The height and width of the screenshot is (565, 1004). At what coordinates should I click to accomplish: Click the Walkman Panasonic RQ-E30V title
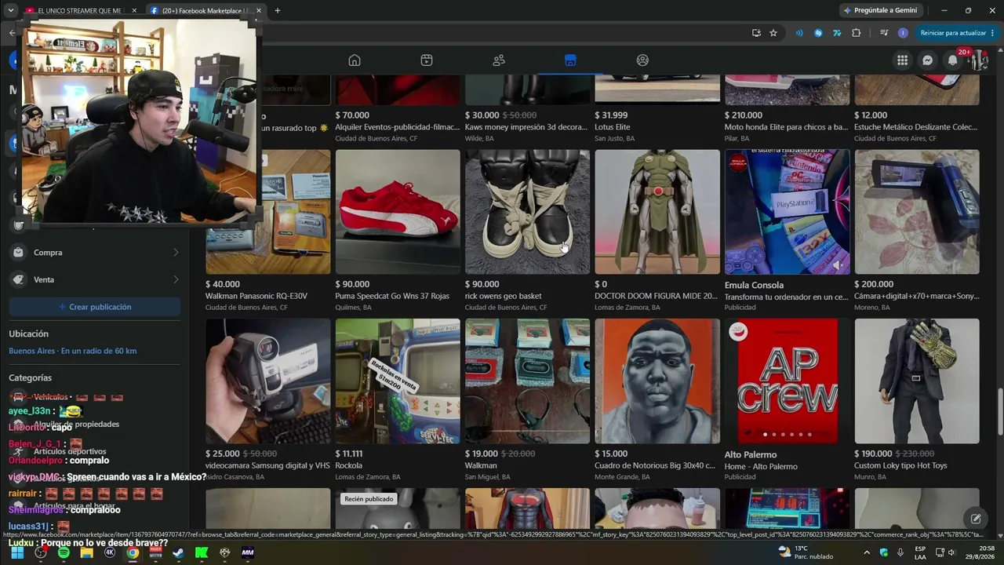pos(256,296)
